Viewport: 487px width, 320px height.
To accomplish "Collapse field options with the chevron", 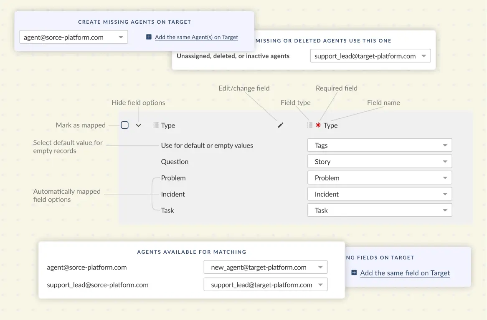I will (139, 125).
